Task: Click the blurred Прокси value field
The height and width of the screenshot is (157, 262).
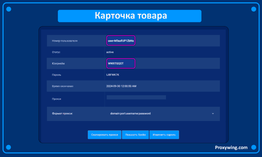Action: (x=136, y=97)
